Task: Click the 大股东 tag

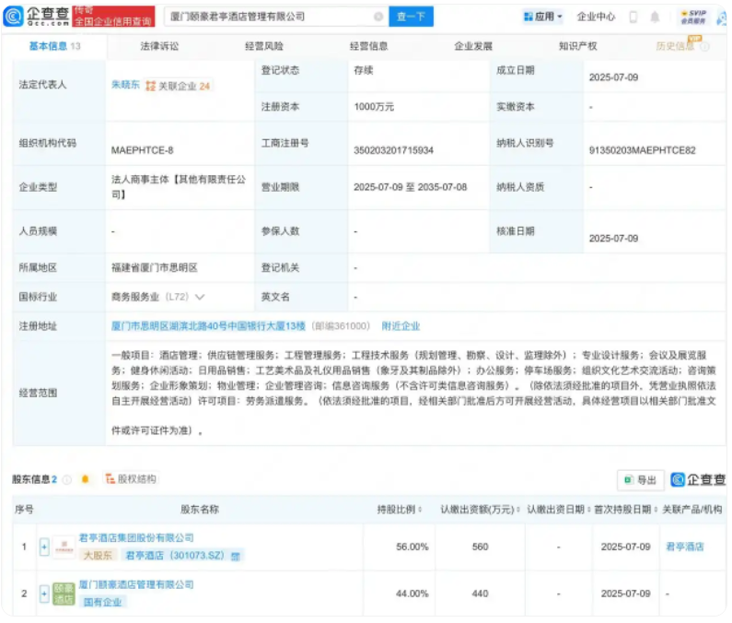Action: pyautogui.click(x=98, y=556)
